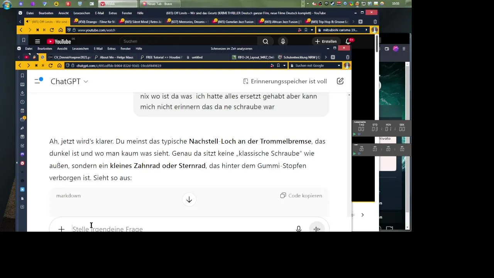This screenshot has width=494, height=278.
Task: Open red Vivaldi web panel in sidebar
Action: coord(22,163)
